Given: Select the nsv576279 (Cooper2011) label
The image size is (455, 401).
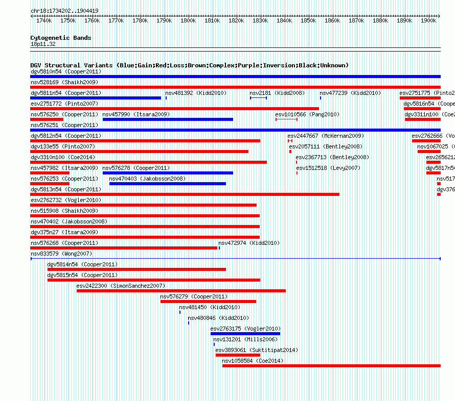Looking at the screenshot, I should coord(194,296).
